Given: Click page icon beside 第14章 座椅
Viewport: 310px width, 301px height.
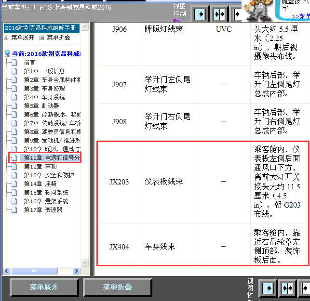Looking at the screenshot, I should click(x=14, y=184).
